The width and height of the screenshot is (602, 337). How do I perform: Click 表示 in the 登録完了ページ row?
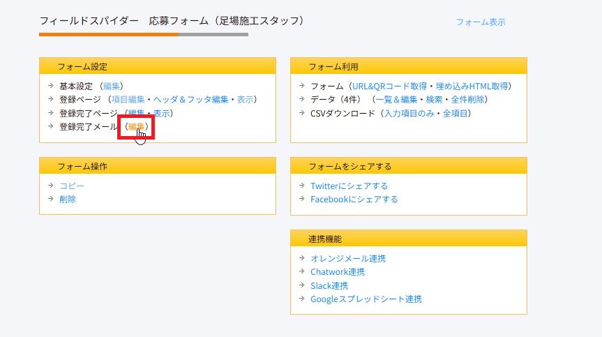162,113
